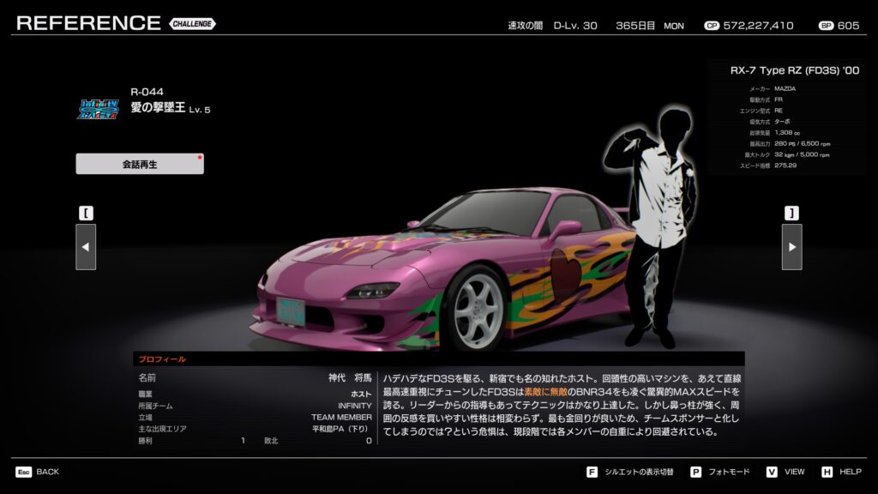
Task: Click the left bracket key hint
Action: point(86,213)
